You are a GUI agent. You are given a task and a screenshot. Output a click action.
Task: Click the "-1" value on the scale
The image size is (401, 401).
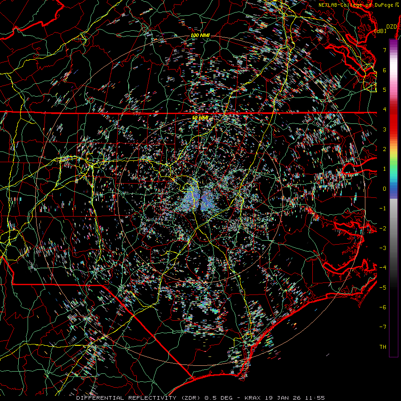(x=383, y=209)
